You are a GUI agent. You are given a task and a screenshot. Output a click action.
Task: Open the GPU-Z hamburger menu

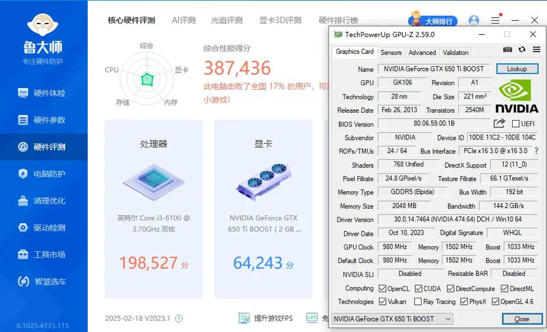(536, 50)
